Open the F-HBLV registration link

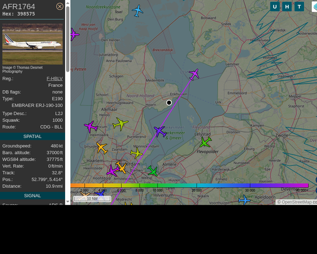[54, 79]
